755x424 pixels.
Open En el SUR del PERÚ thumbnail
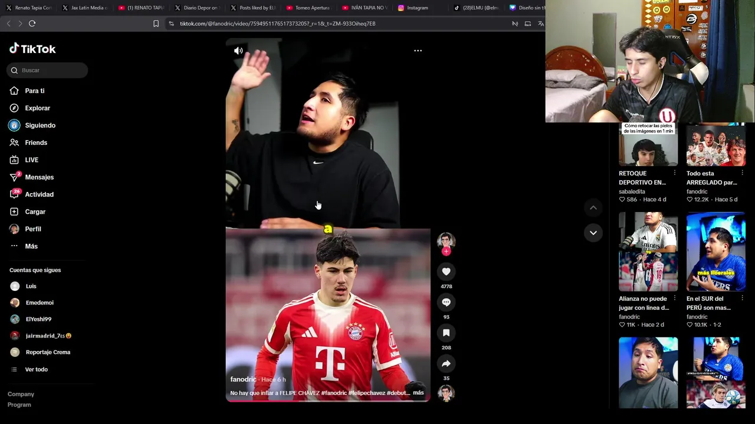716,252
